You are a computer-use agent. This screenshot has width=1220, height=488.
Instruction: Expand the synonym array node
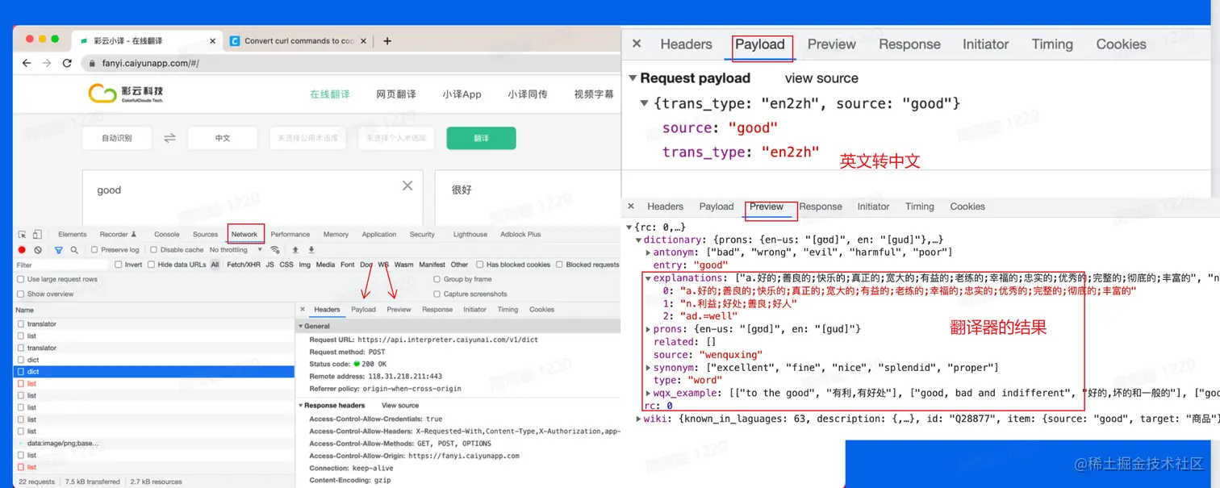point(648,368)
